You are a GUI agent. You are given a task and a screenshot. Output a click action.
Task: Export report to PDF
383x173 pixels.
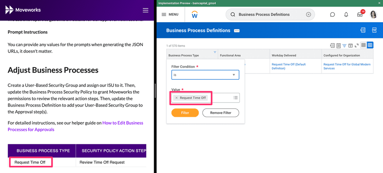coord(374,30)
